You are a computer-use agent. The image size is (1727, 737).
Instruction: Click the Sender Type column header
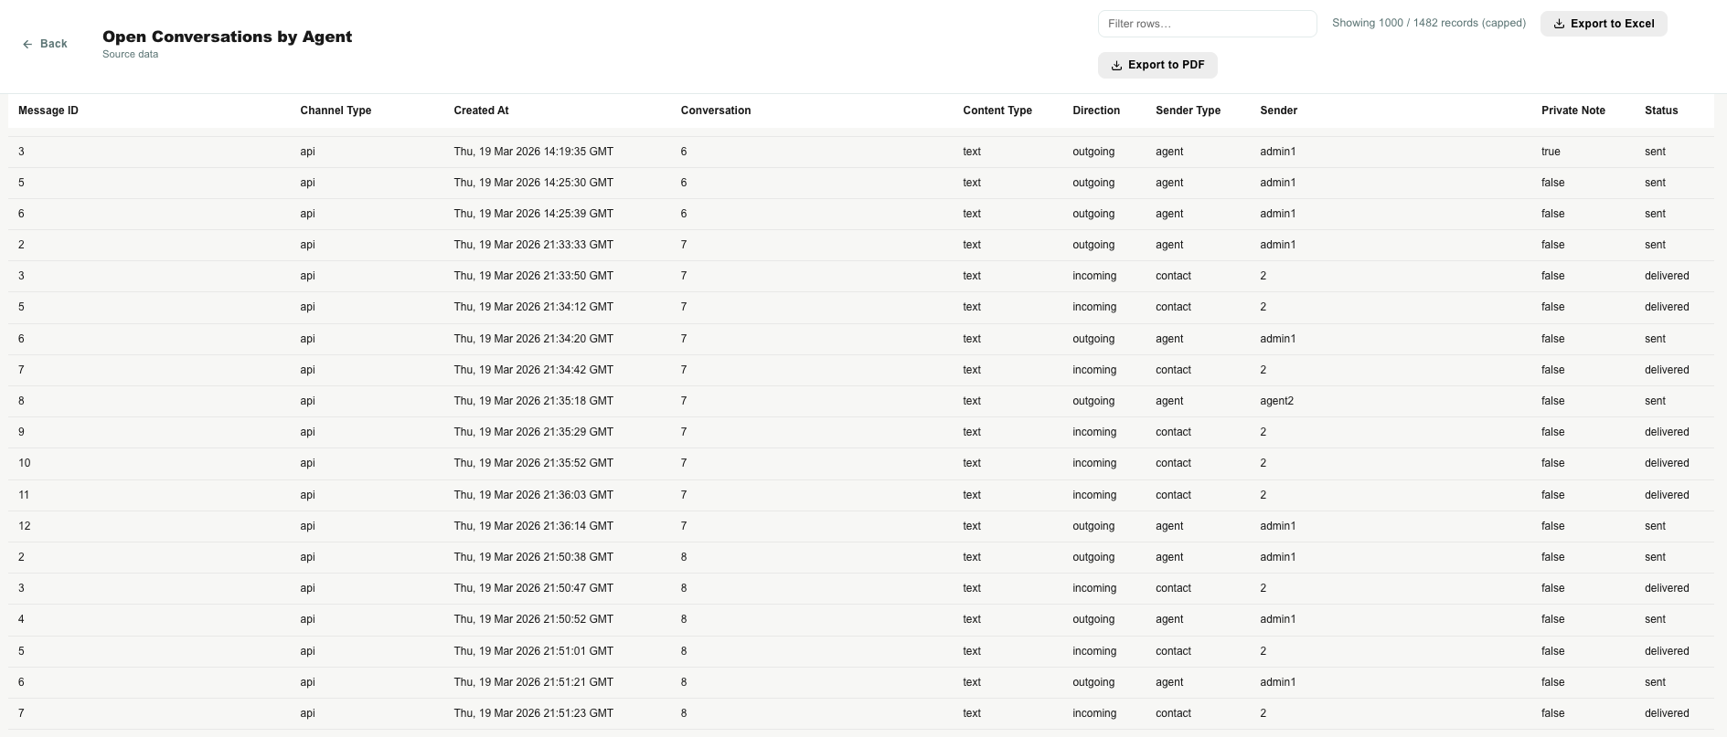coord(1188,111)
